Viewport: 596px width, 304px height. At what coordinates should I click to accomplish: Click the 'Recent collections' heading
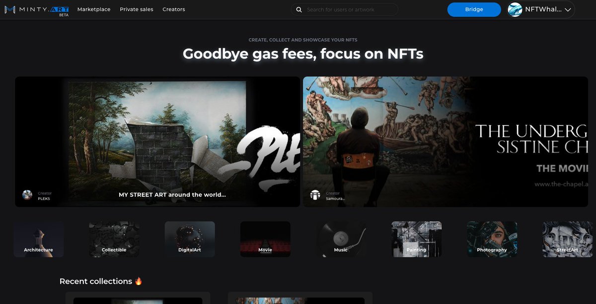(101, 281)
